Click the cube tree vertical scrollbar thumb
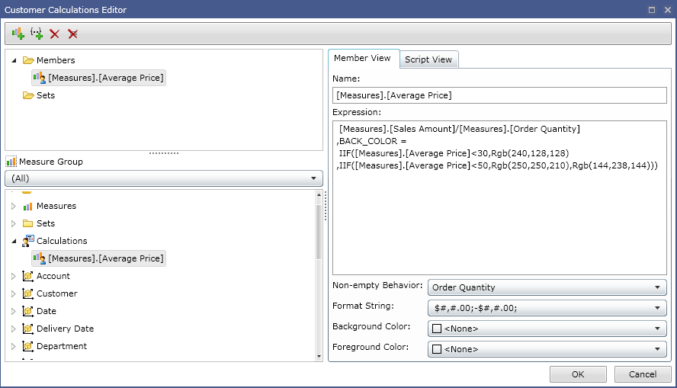Image resolution: width=677 pixels, height=388 pixels. click(319, 232)
